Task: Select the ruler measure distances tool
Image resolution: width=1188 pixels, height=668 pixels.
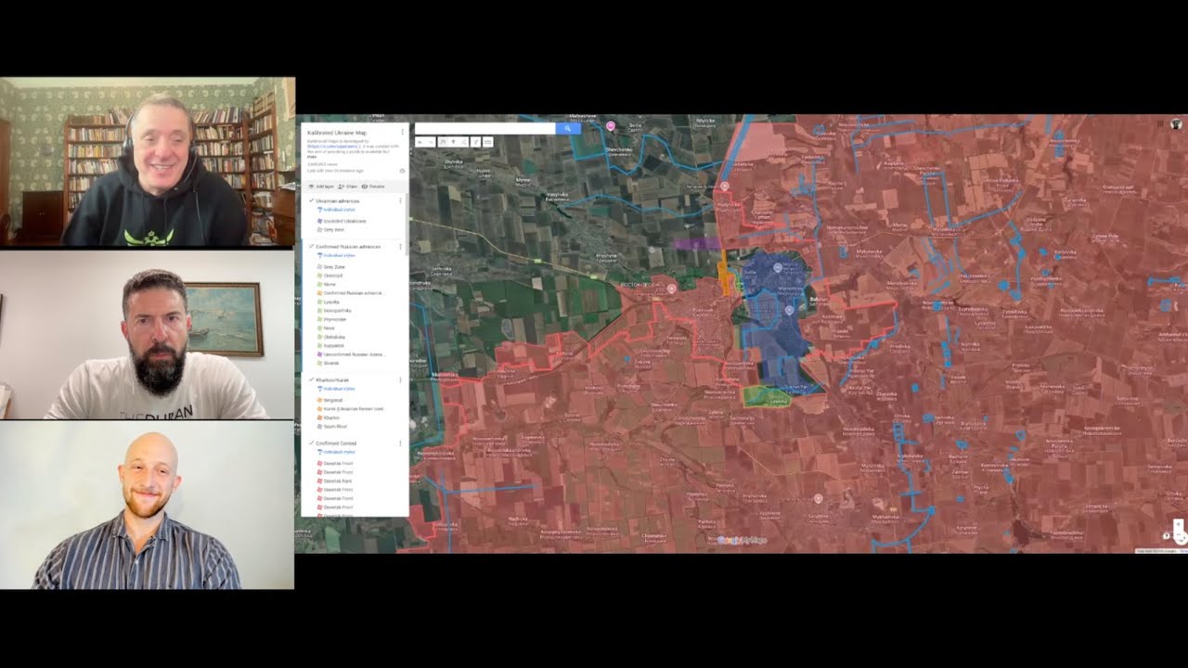Action: coord(487,142)
